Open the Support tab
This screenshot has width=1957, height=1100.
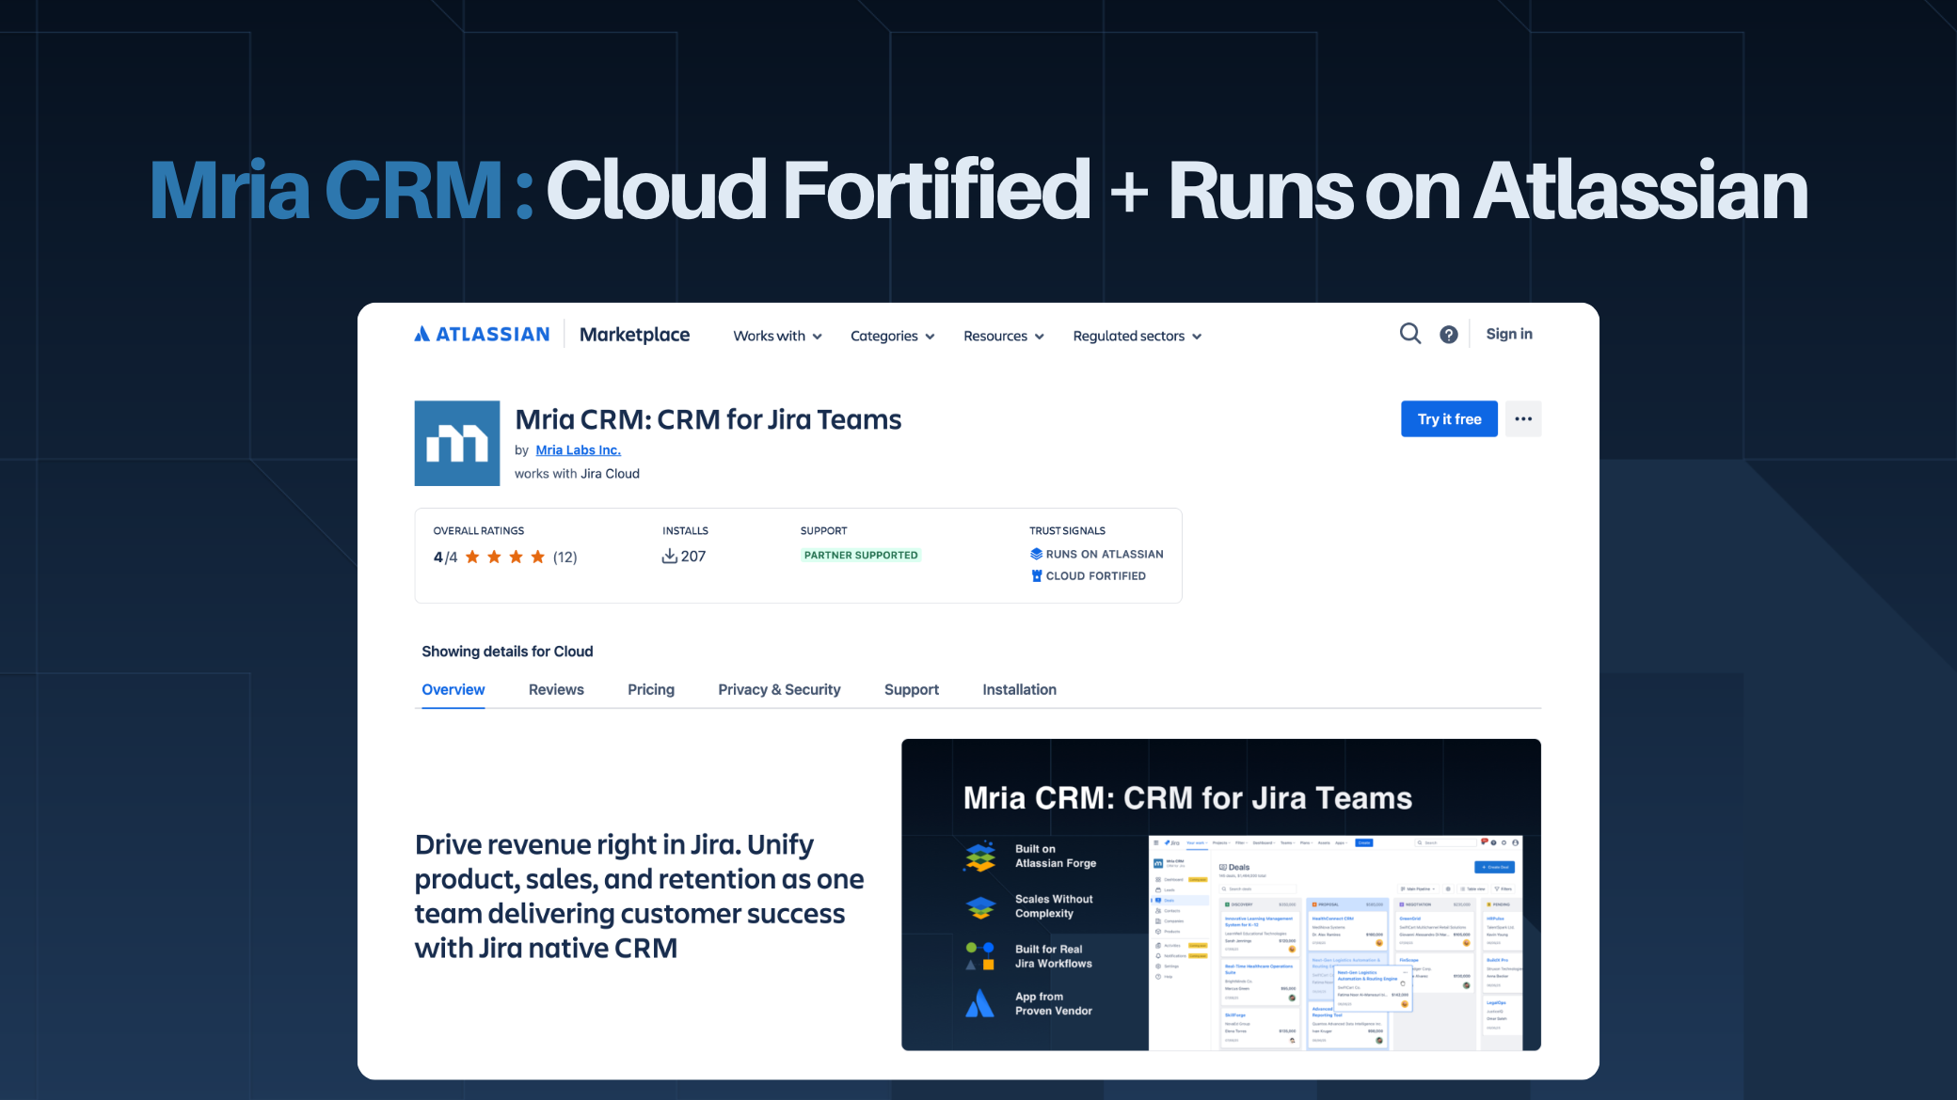(912, 690)
